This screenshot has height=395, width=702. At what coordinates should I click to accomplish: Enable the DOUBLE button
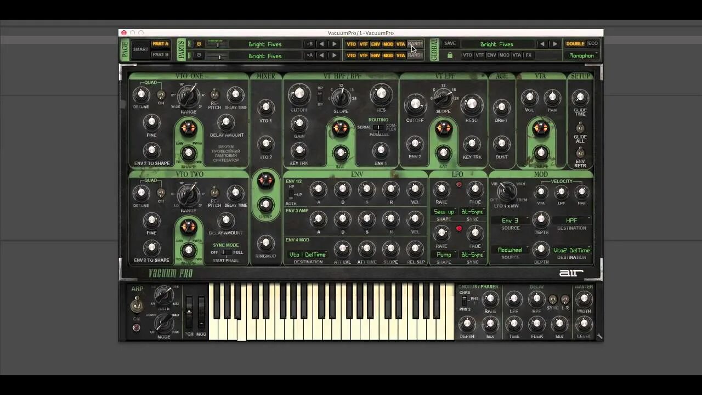pos(575,44)
